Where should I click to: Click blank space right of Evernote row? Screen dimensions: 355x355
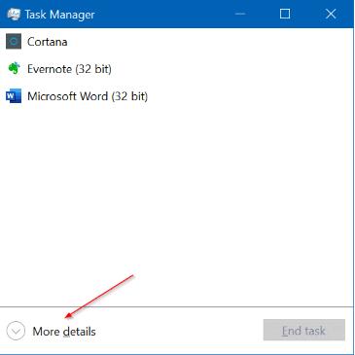click(x=231, y=69)
